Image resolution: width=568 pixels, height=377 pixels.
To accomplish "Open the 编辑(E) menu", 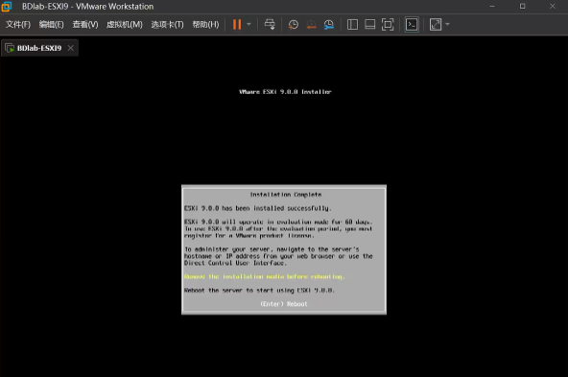I will click(52, 25).
